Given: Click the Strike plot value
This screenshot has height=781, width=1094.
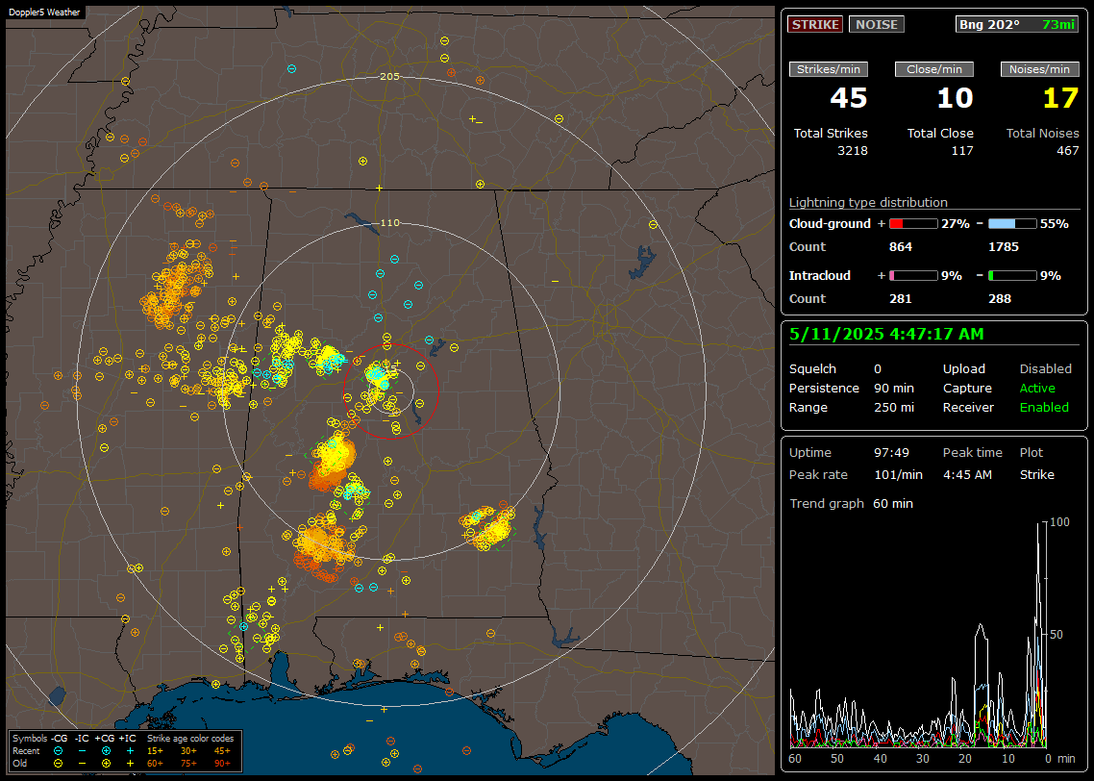Looking at the screenshot, I should (x=1036, y=475).
